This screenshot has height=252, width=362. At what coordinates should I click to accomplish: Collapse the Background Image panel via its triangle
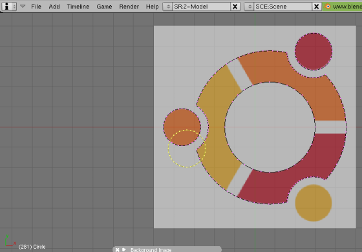[124, 249]
